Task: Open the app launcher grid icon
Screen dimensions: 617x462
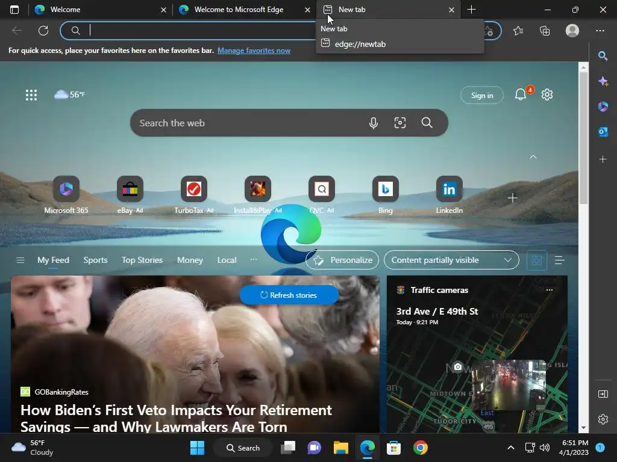Action: point(31,94)
